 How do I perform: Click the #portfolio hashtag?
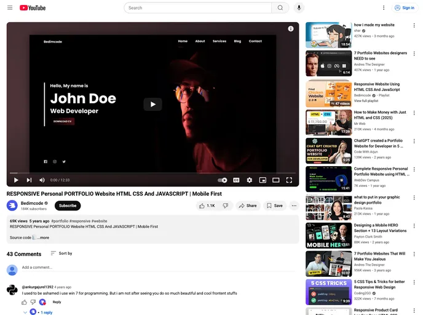(60, 221)
